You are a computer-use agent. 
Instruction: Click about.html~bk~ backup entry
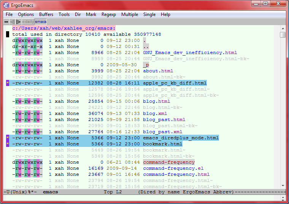click(164, 77)
